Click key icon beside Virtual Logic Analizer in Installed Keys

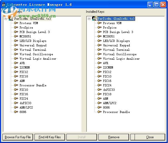[100, 59]
